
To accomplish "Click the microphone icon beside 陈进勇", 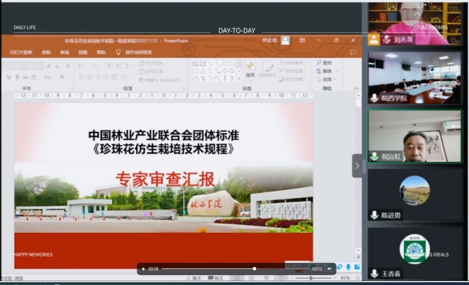I will pos(375,215).
